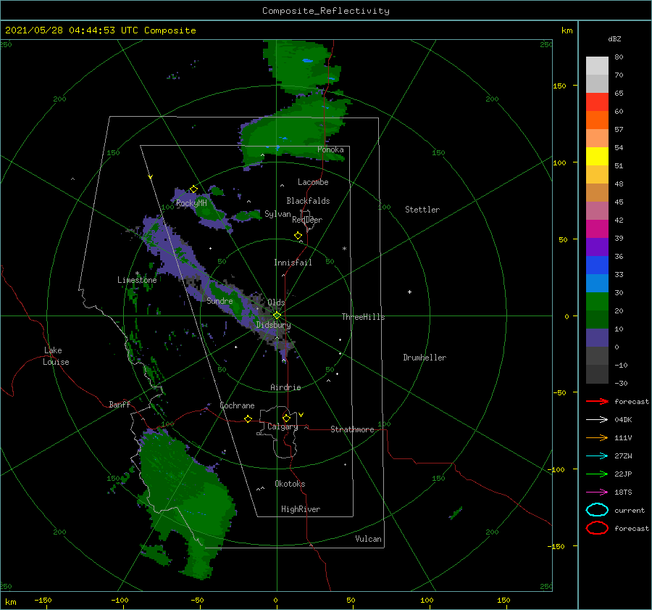Viewport: 652px width, 610px height.
Task: Click the RedDeer city label
Action: (307, 220)
